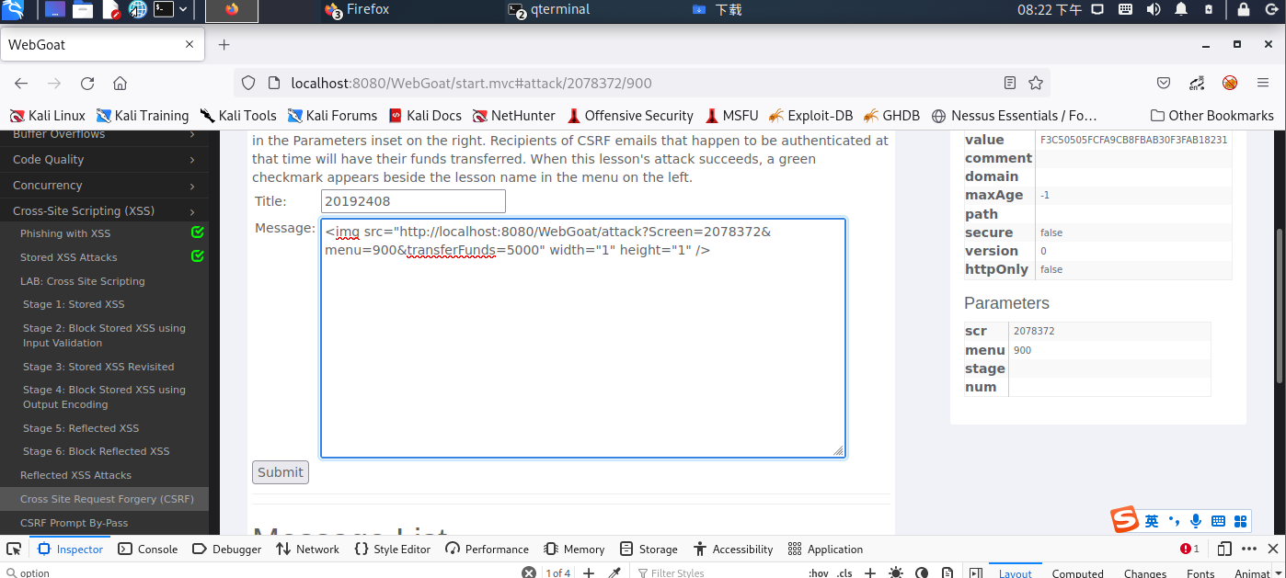This screenshot has width=1286, height=578.
Task: Open the CSRF Prompt By-Pass lesson
Action: 75,523
